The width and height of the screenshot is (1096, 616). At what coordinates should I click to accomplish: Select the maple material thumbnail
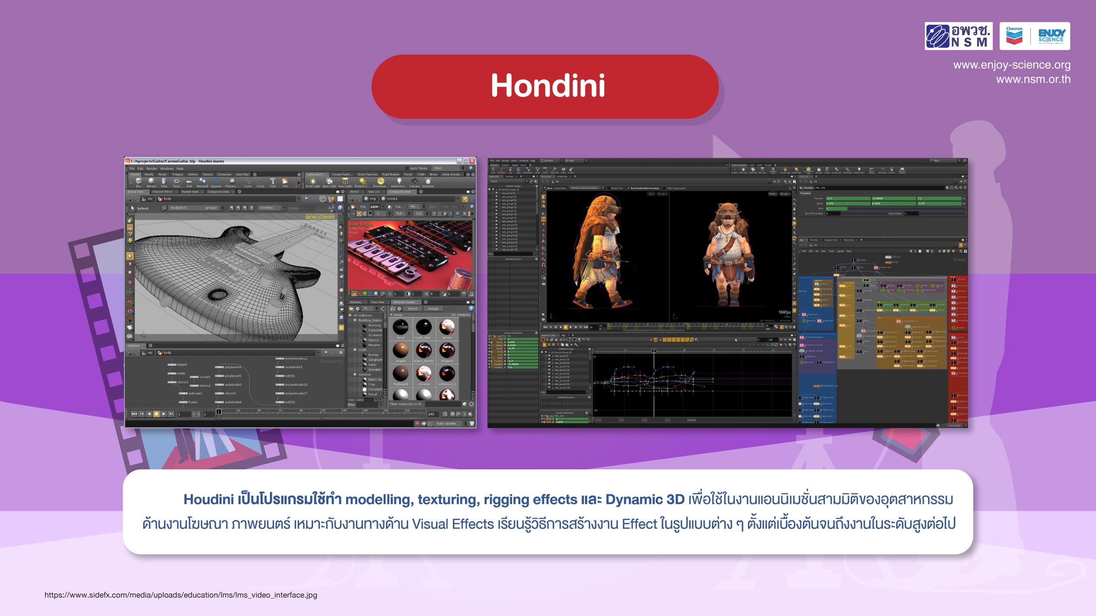(x=401, y=350)
